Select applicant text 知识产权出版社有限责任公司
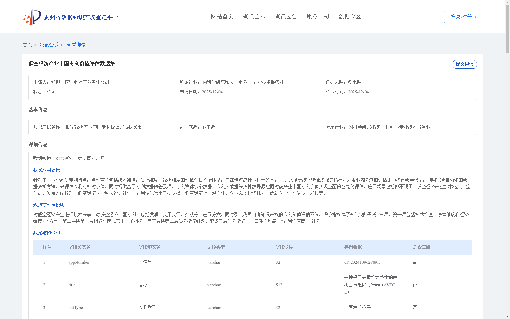510x319 pixels. coord(80,82)
